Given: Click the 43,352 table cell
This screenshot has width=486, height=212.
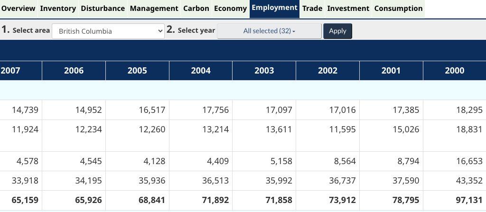Looking at the screenshot, I should pos(454,181).
